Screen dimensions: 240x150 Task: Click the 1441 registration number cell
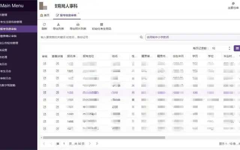[70, 71]
